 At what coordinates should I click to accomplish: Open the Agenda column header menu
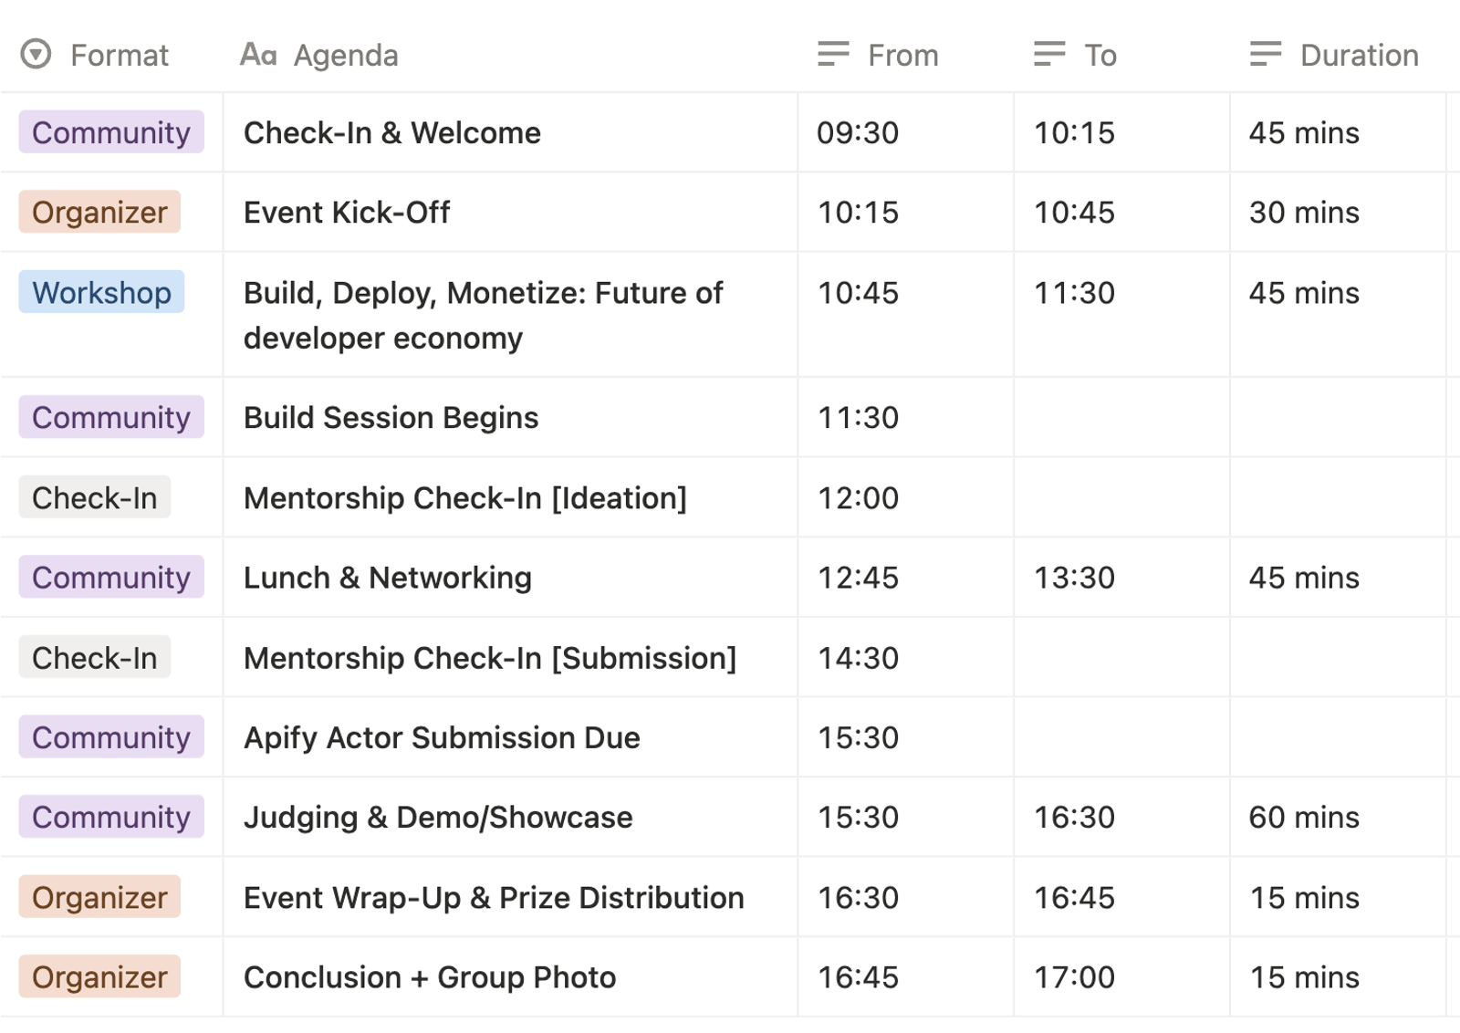pyautogui.click(x=346, y=56)
